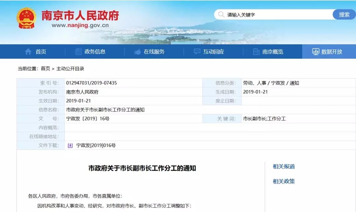Click the 政务信息 document icon
This screenshot has width=356, height=212.
click(x=78, y=52)
